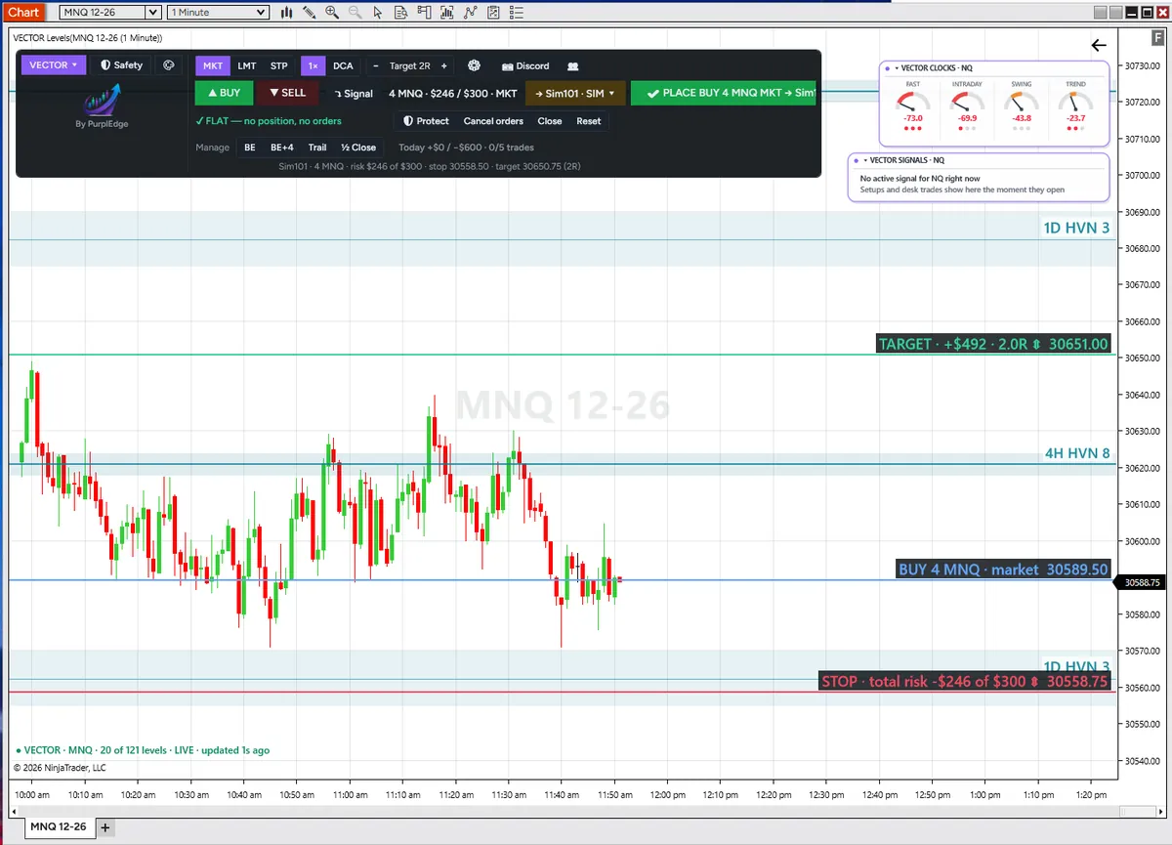This screenshot has width=1172, height=845.
Task: Open the VECTOR purple dropdown menu
Action: (53, 65)
